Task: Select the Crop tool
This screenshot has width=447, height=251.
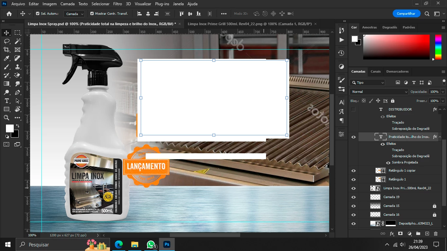Action: (x=6, y=50)
